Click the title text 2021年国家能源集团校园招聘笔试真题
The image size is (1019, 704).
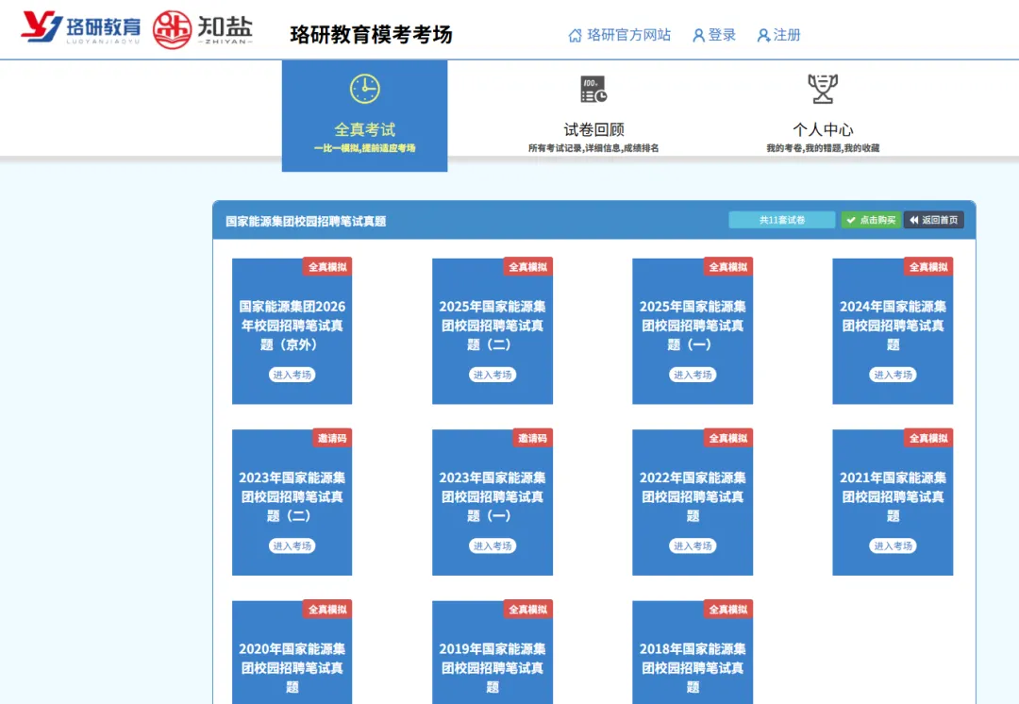(893, 496)
